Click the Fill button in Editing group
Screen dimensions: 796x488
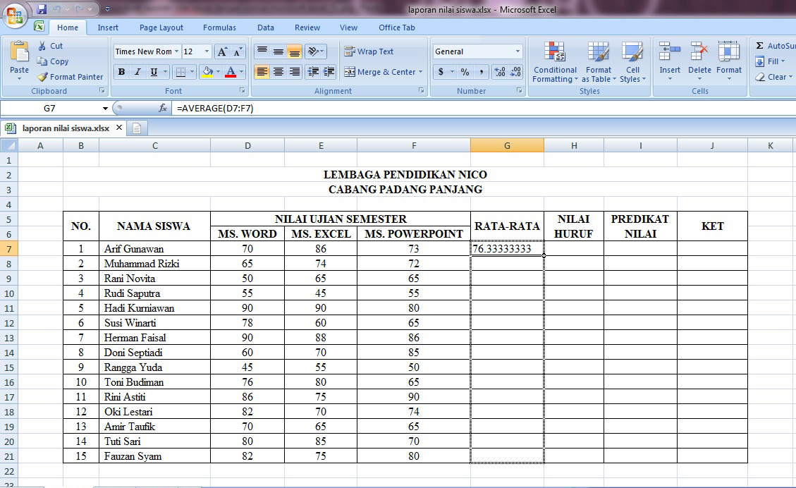771,61
